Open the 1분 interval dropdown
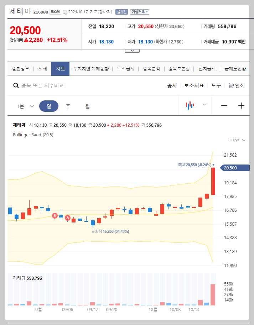 pyautogui.click(x=26, y=105)
